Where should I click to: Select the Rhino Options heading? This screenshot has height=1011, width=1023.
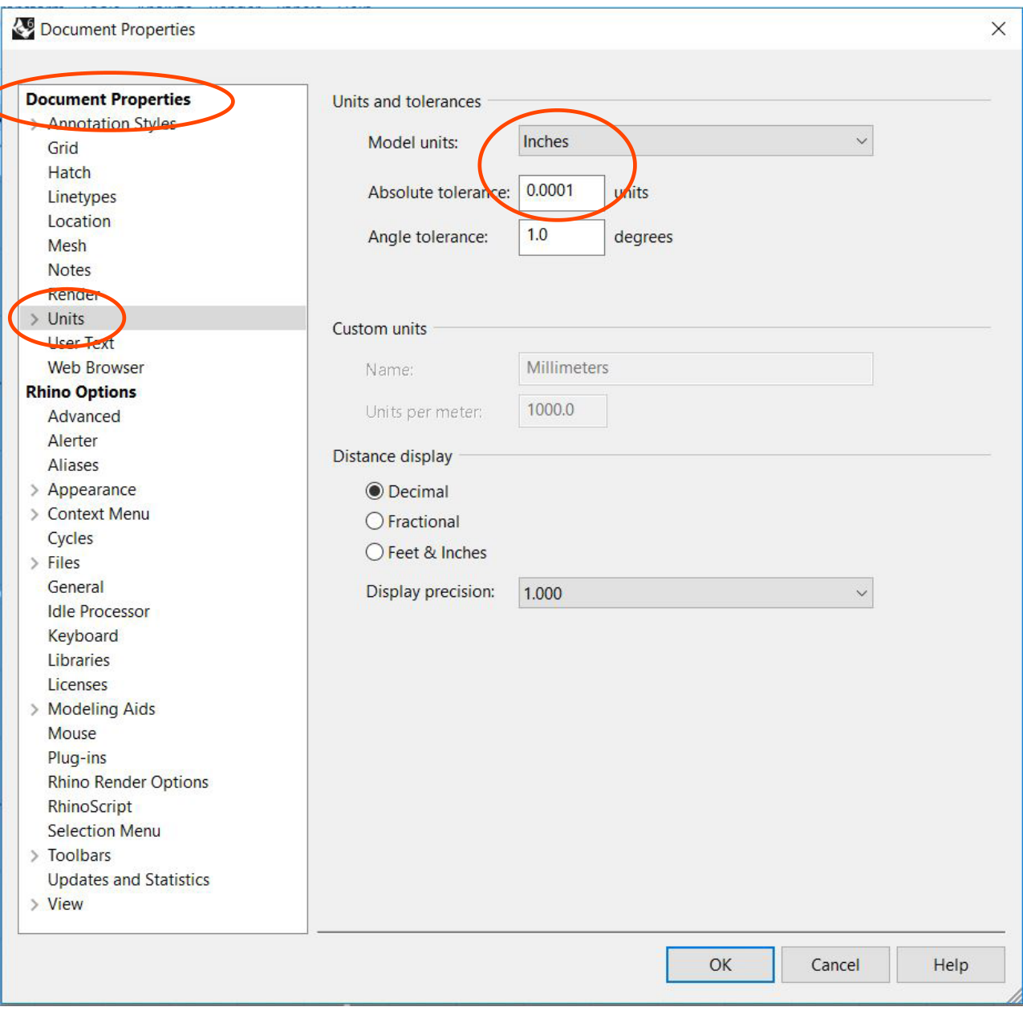81,392
